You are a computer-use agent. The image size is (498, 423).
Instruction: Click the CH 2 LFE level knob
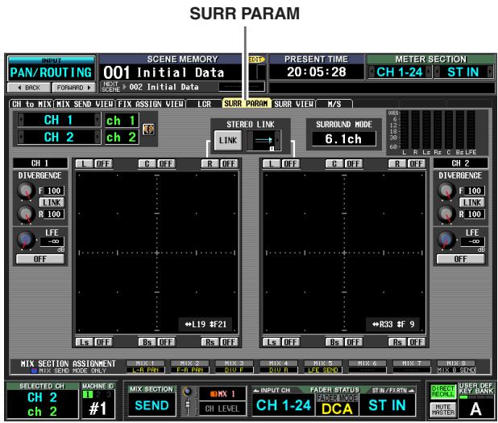tap(446, 240)
